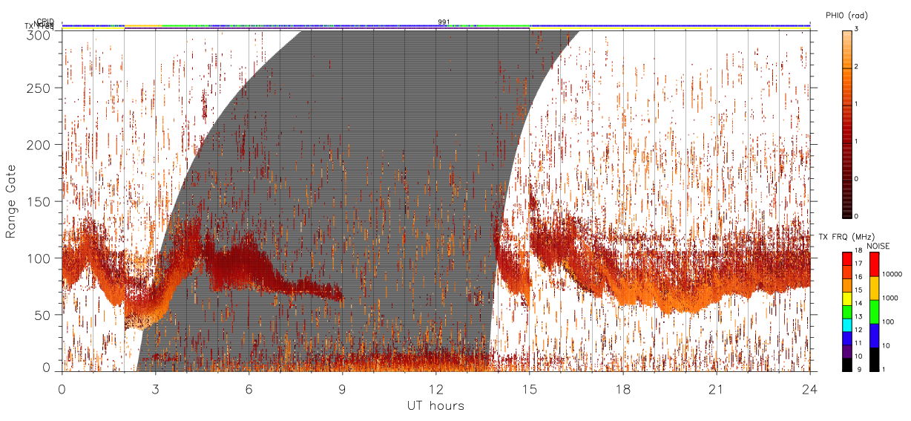
Task: Click the TX FRQ legend label 12
Action: tap(858, 330)
